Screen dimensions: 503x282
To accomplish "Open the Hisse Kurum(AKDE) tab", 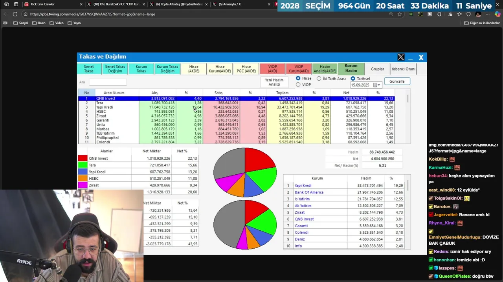I will tap(220, 69).
